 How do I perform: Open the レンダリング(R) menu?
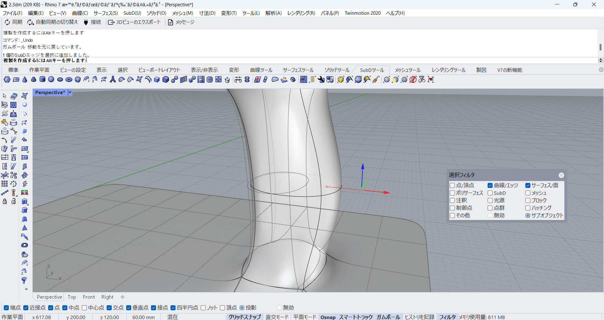click(301, 13)
